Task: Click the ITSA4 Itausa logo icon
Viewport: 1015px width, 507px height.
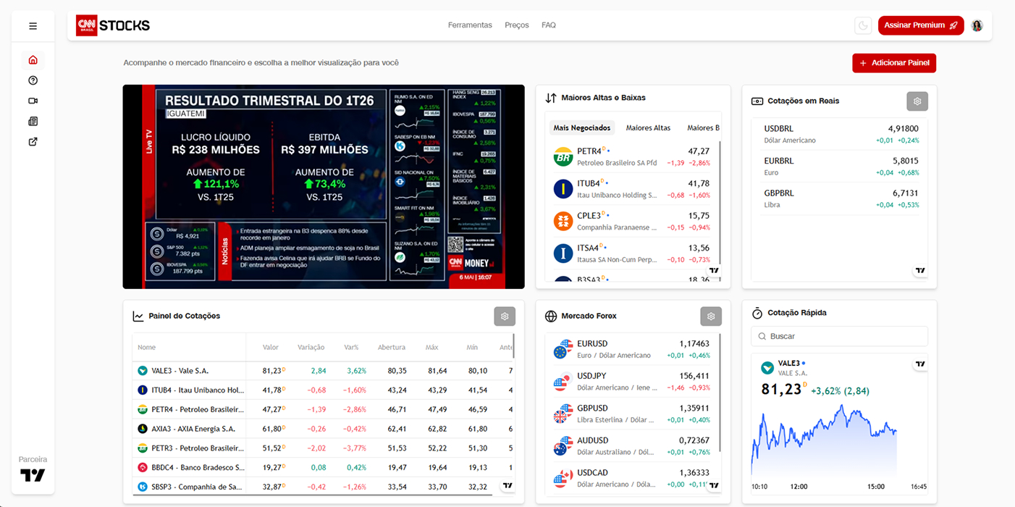Action: 563,253
